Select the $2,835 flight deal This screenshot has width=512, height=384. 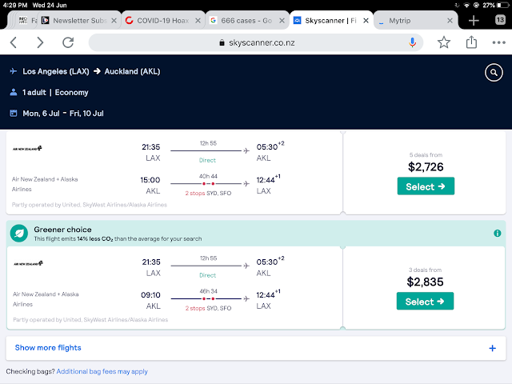click(425, 301)
